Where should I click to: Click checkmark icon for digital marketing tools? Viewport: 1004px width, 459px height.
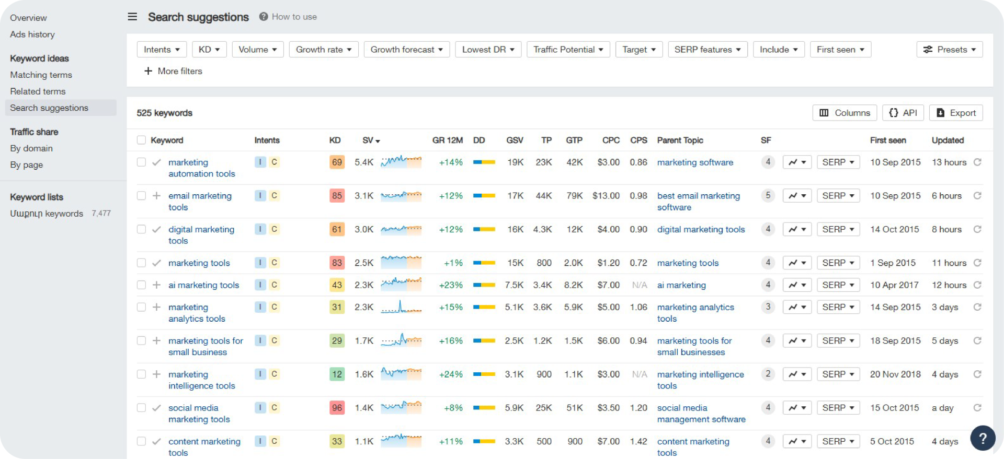pyautogui.click(x=156, y=229)
